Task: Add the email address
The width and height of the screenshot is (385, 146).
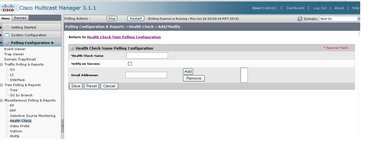Action: tap(188, 71)
